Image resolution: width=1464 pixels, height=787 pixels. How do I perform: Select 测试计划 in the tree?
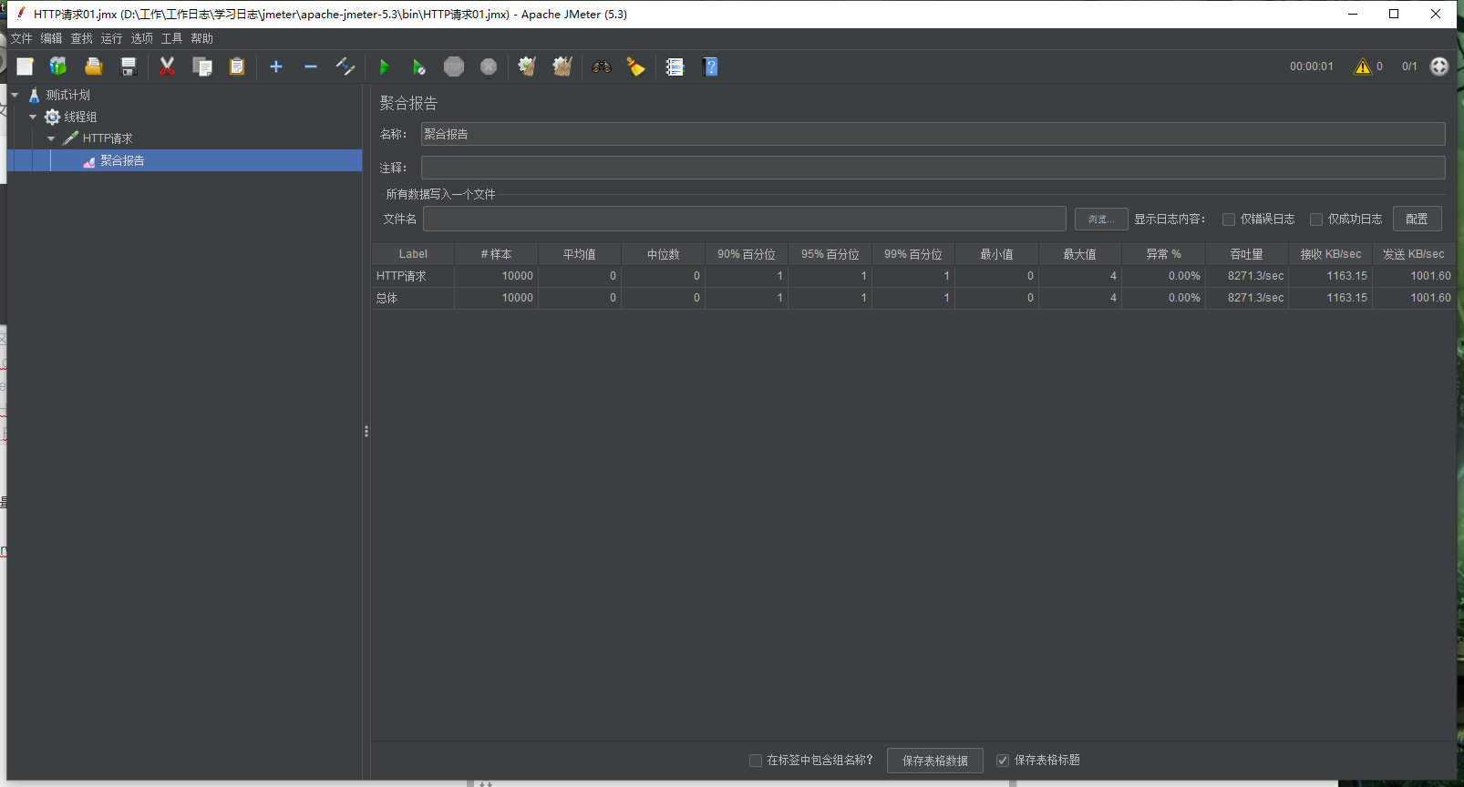68,95
